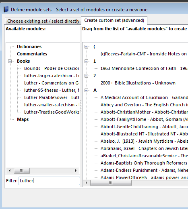Image resolution: width=188 pixels, height=209 pixels.
Task: Collapse the 'A' group in right tree
Action: (86, 90)
